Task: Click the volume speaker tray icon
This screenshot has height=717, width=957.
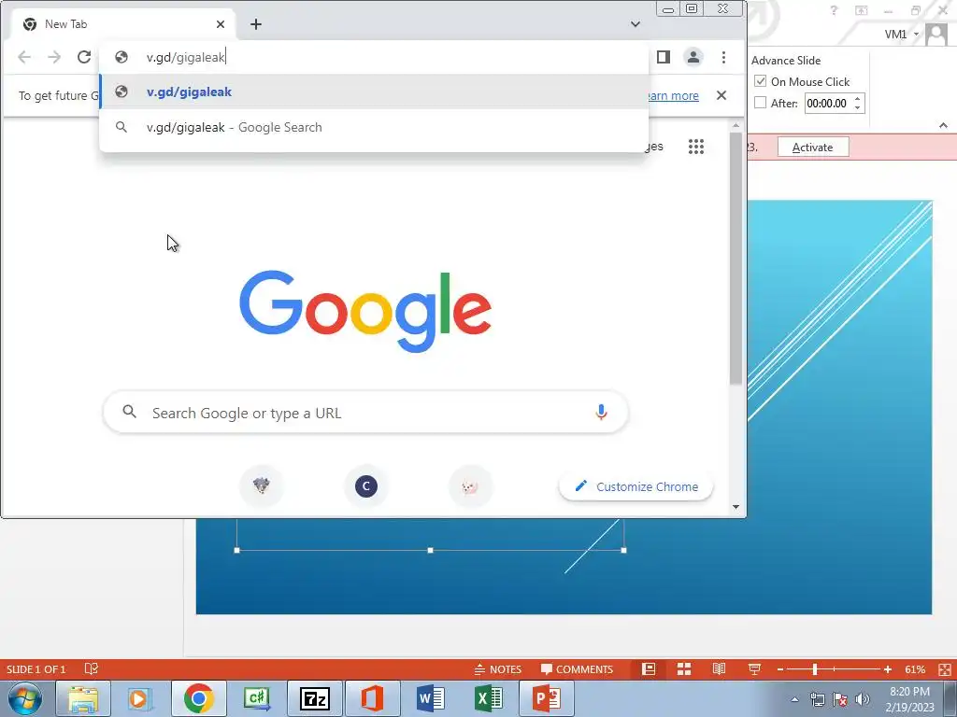Action: [863, 699]
